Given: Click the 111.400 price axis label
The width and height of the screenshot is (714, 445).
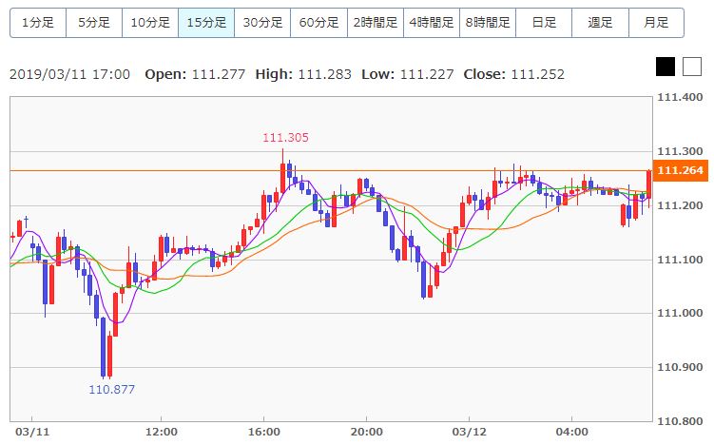Looking at the screenshot, I should 680,97.
